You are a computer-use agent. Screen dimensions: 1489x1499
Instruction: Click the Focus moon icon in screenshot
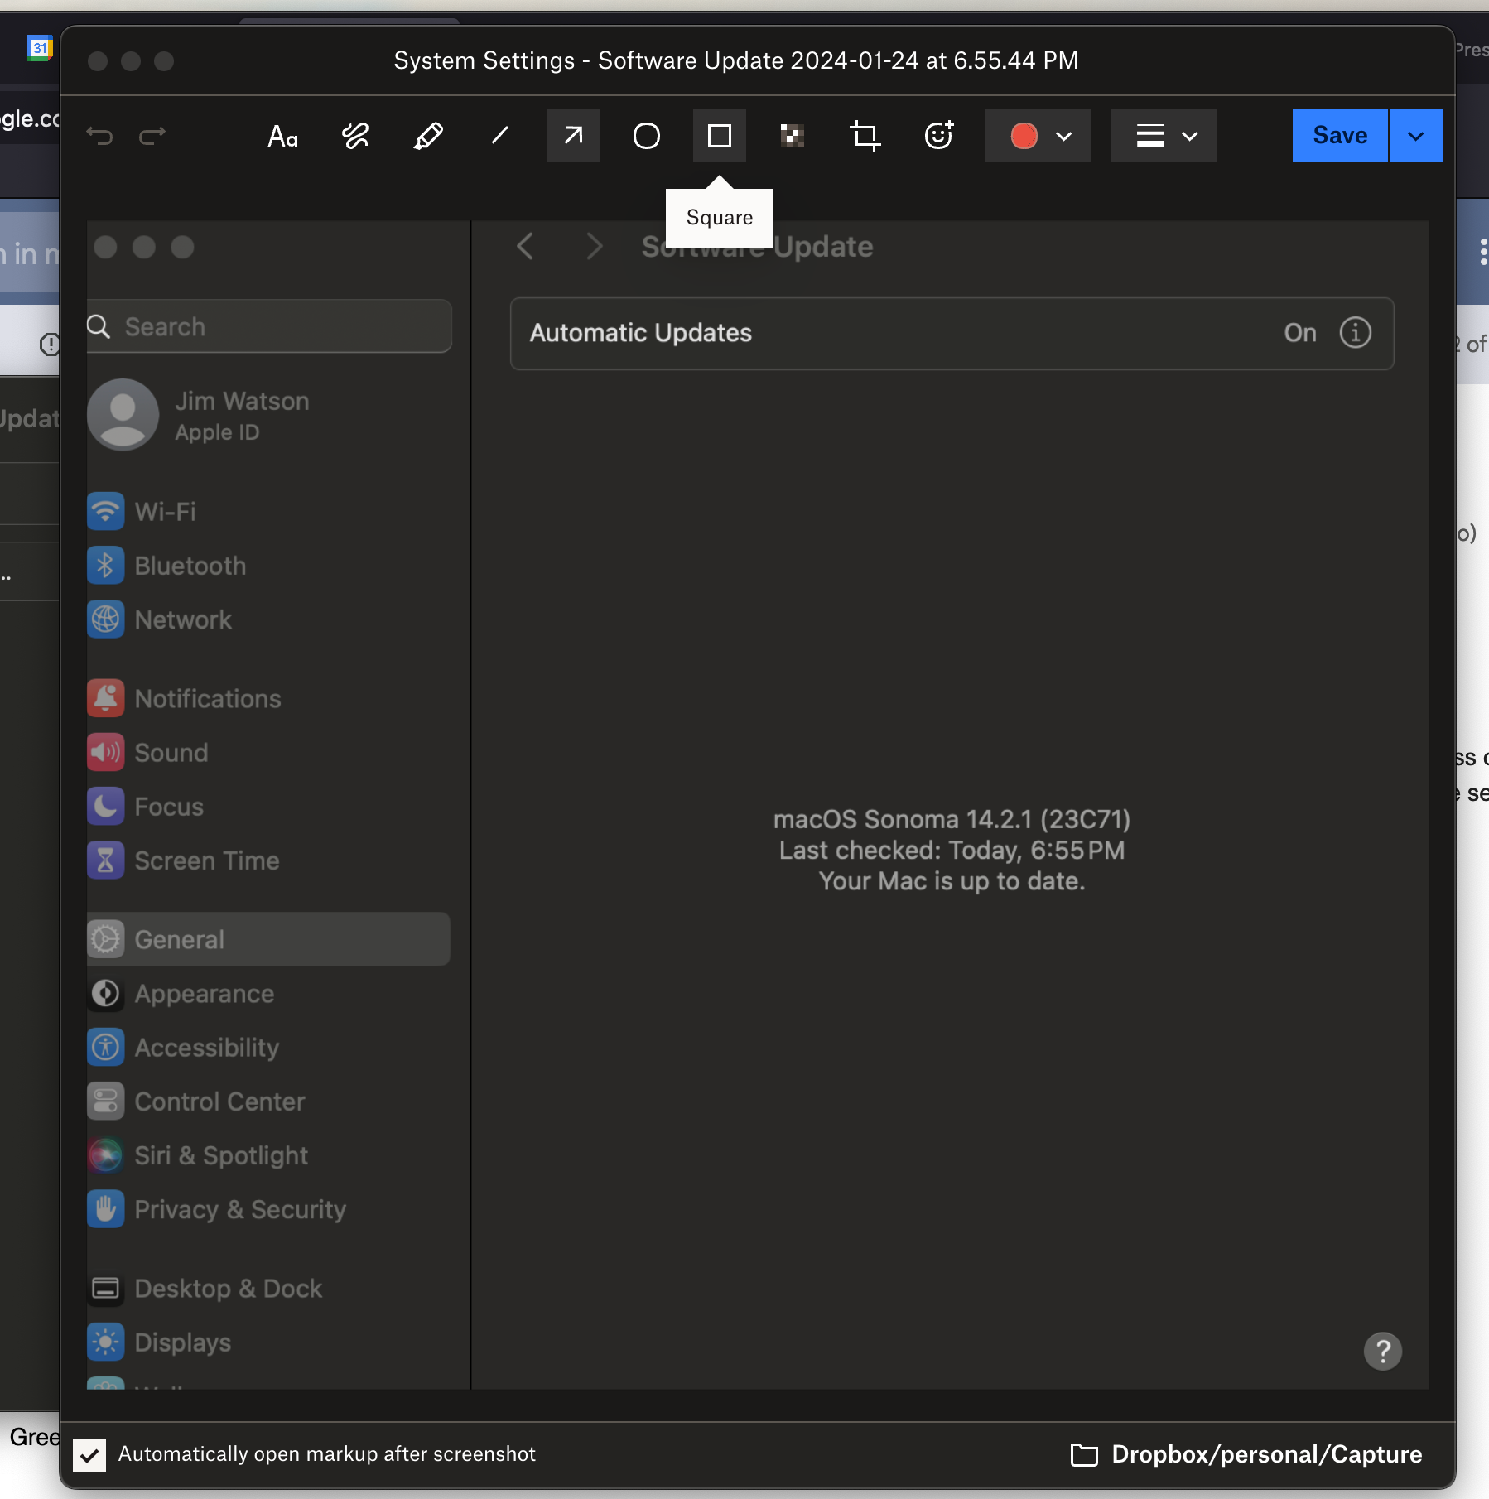coord(106,807)
